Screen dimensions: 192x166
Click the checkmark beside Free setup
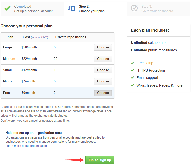point(133,63)
